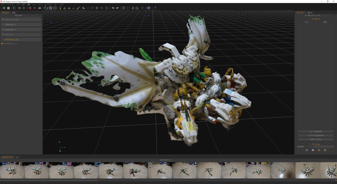The width and height of the screenshot is (337, 184).
Task: Click the colored cube textured mesh icon
Action: [101, 8]
